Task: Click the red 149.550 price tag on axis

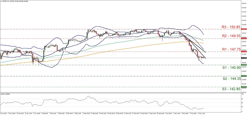Action: click(244, 39)
